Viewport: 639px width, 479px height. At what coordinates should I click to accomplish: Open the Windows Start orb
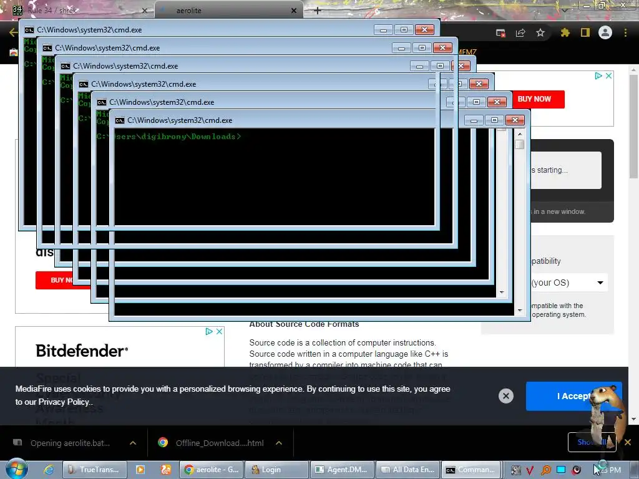coord(17,469)
